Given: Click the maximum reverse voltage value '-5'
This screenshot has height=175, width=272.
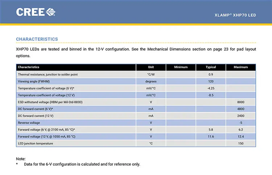Looking at the screenshot, I should (x=241, y=123).
